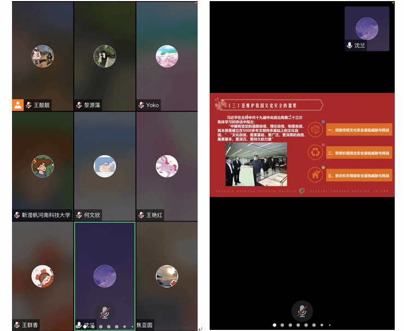Click 王靓靓's circular avatar
This screenshot has width=404, height=331.
[x=43, y=56]
